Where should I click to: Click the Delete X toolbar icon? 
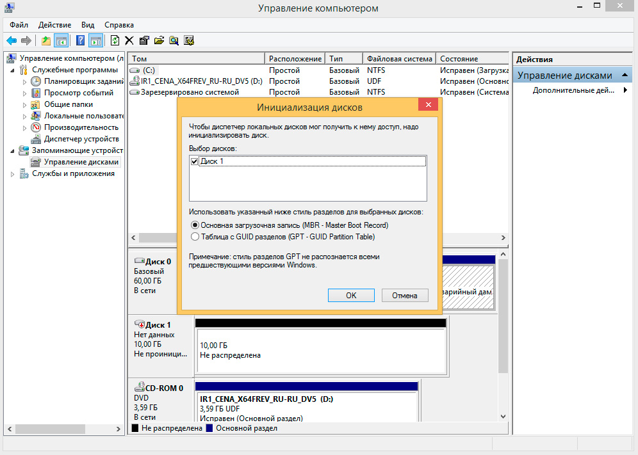[129, 40]
